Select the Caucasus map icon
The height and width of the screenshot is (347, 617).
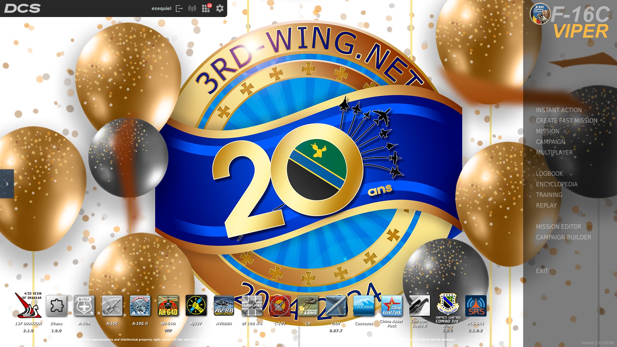(x=364, y=306)
